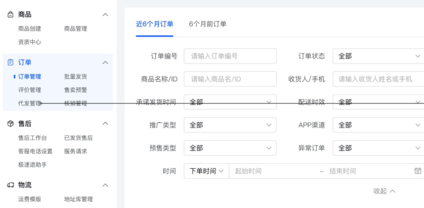Open 评价管理 in sidebar

tap(30, 90)
